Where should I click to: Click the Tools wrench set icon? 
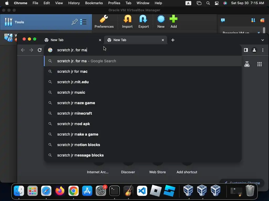pyautogui.click(x=8, y=22)
